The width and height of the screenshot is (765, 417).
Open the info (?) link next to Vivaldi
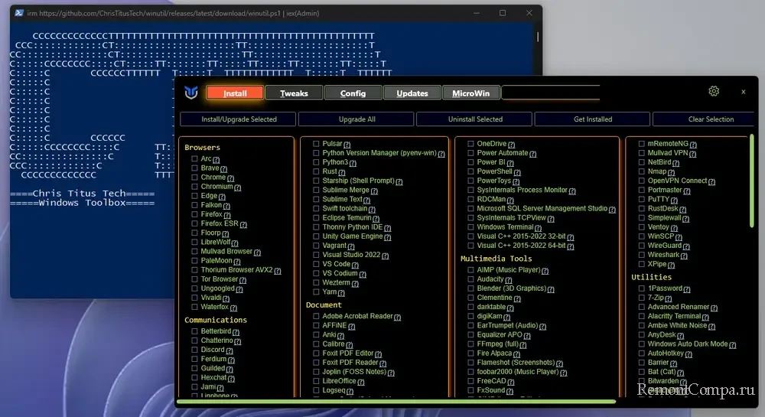click(226, 298)
